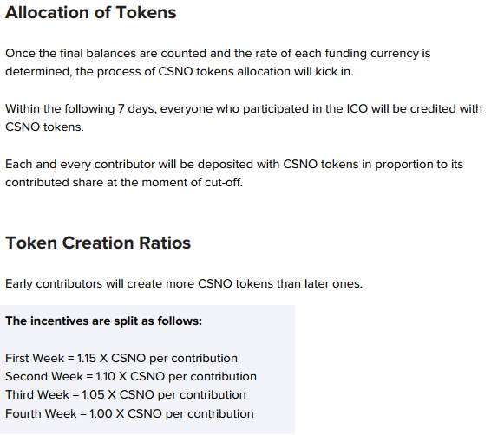The height and width of the screenshot is (435, 491).
Task: Click the word Tokens in the top heading
Action: (147, 13)
